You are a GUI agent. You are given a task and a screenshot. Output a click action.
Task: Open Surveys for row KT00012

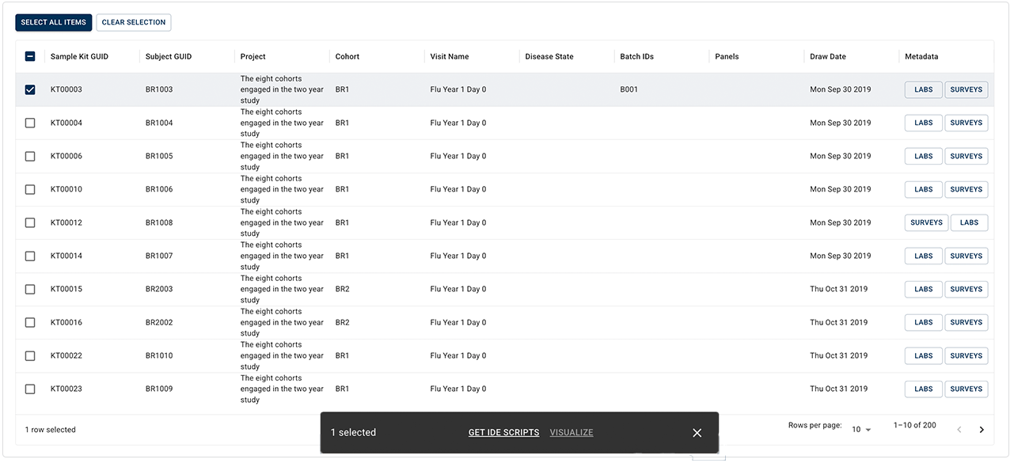pyautogui.click(x=926, y=222)
